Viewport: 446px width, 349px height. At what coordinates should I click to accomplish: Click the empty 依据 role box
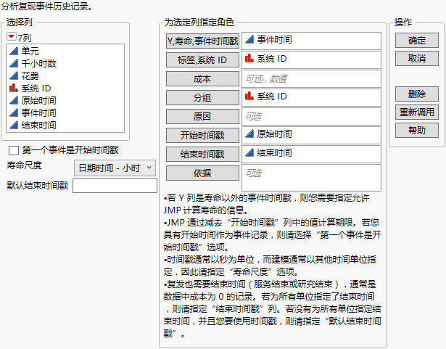point(311,178)
